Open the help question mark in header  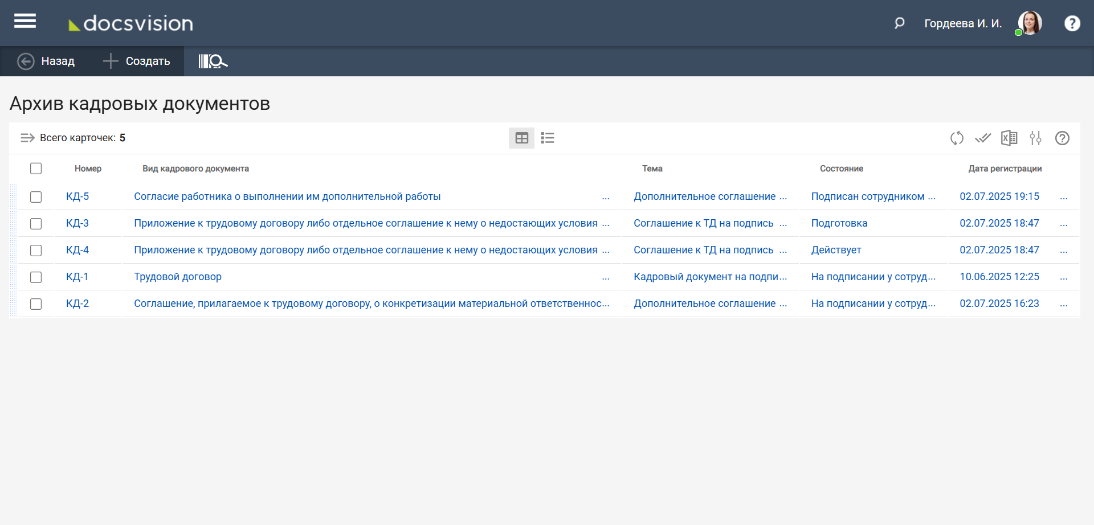coord(1072,23)
